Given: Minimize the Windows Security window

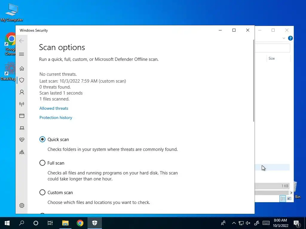Looking at the screenshot, I should [x=220, y=30].
